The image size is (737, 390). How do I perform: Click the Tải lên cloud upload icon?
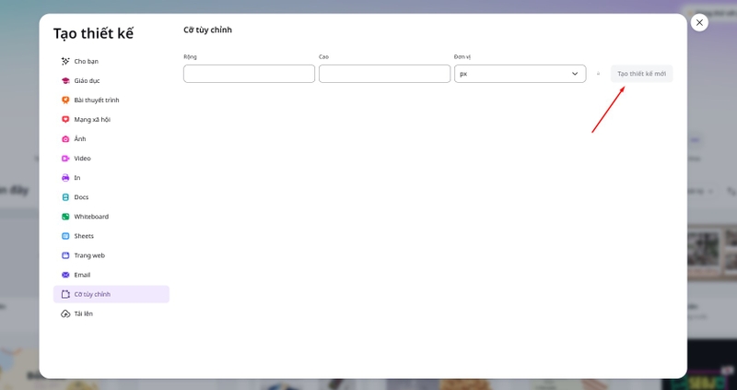[65, 313]
